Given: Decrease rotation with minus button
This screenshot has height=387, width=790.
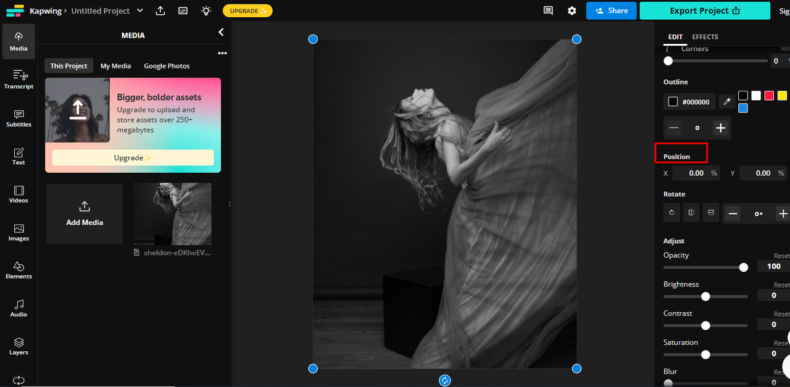Looking at the screenshot, I should (733, 214).
